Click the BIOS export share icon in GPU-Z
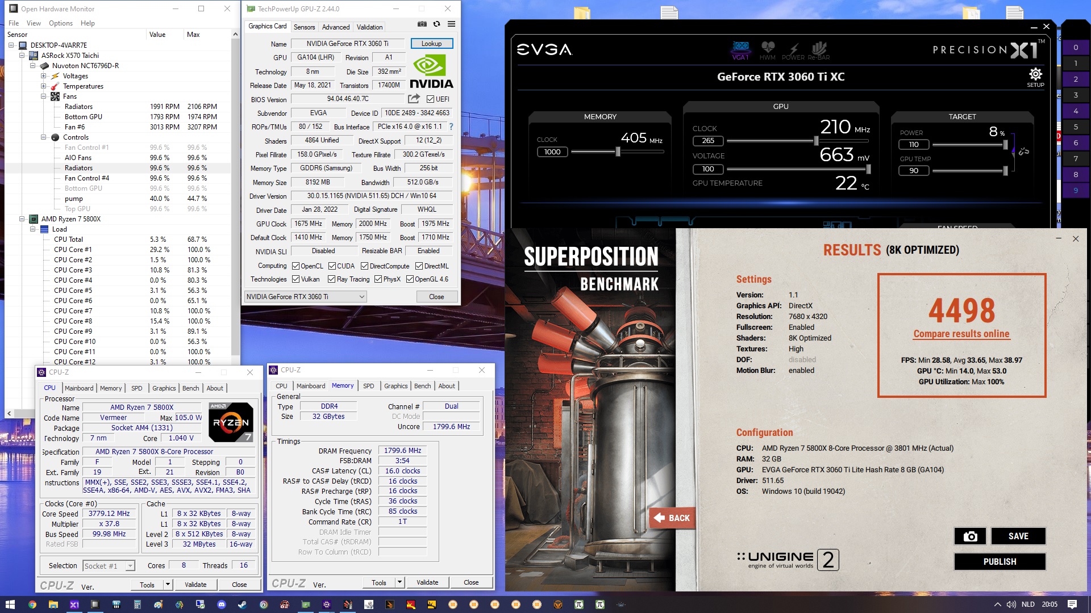1091x613 pixels. pos(414,99)
